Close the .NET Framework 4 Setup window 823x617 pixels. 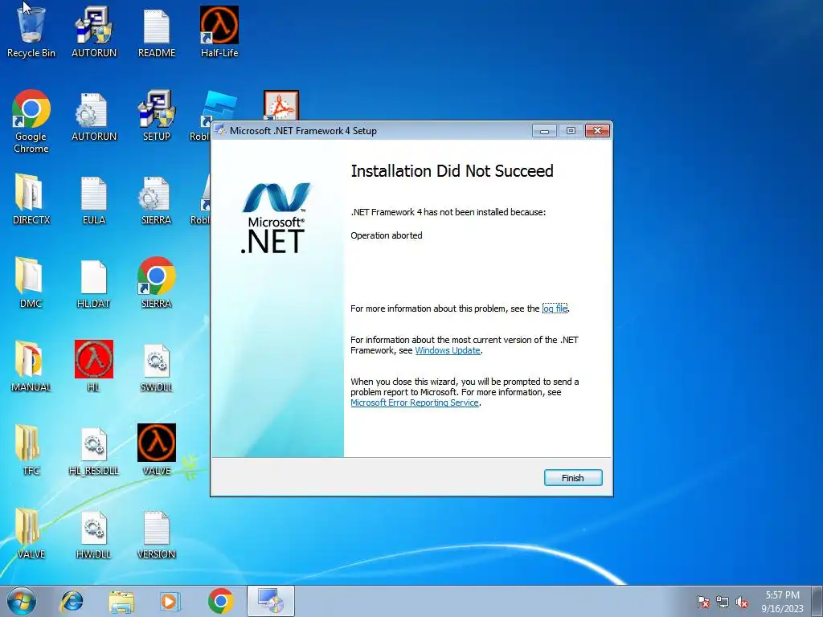coord(597,131)
